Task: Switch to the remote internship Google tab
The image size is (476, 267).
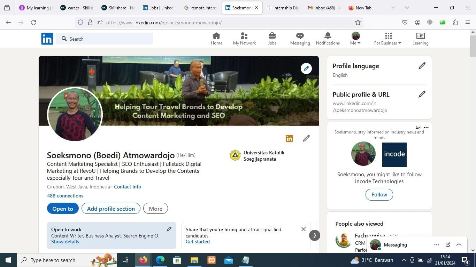Action: pyautogui.click(x=200, y=8)
